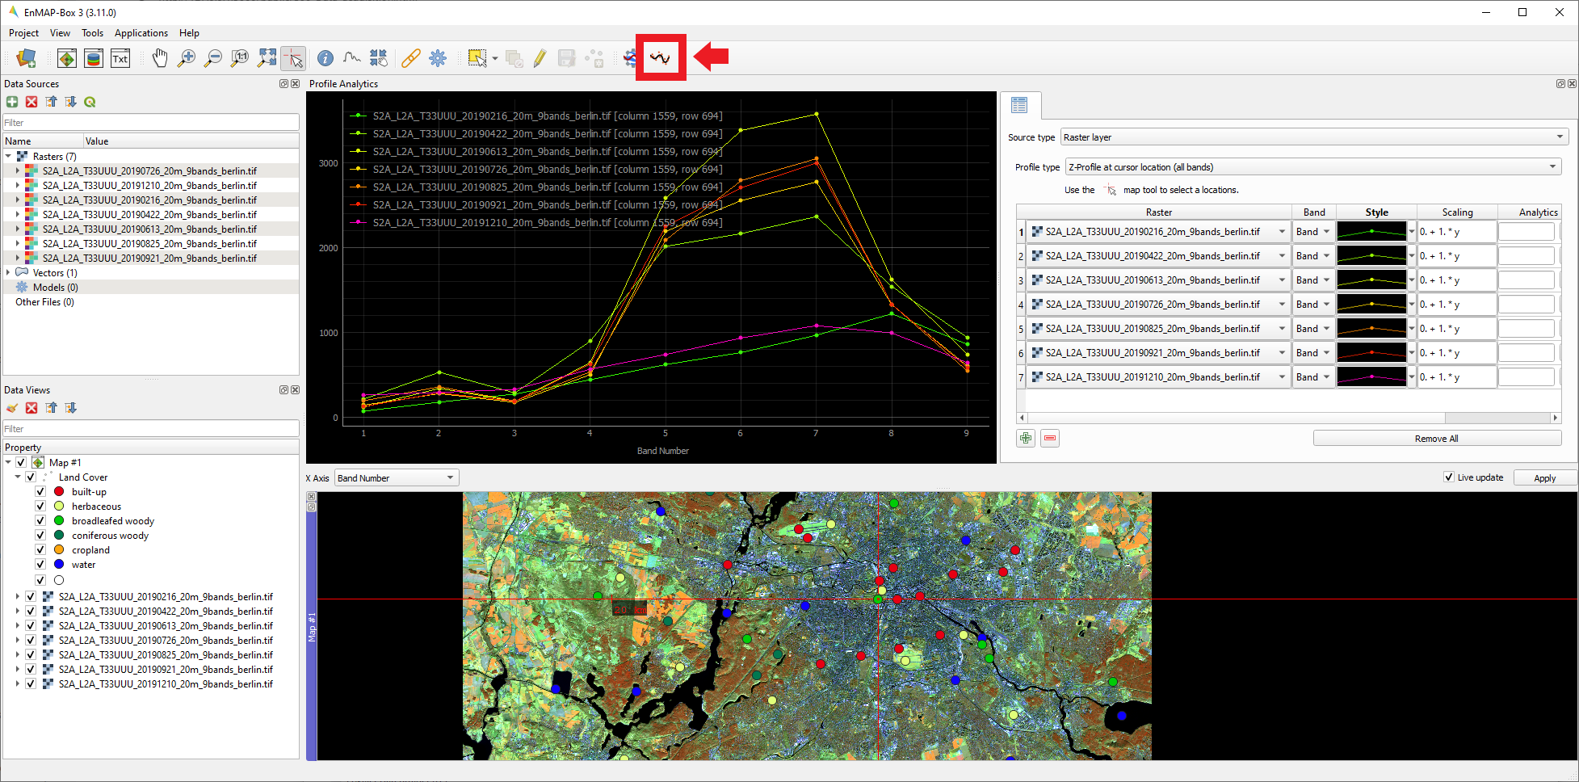This screenshot has height=782, width=1579.
Task: Toggle the Live update checkbox
Action: pyautogui.click(x=1449, y=477)
